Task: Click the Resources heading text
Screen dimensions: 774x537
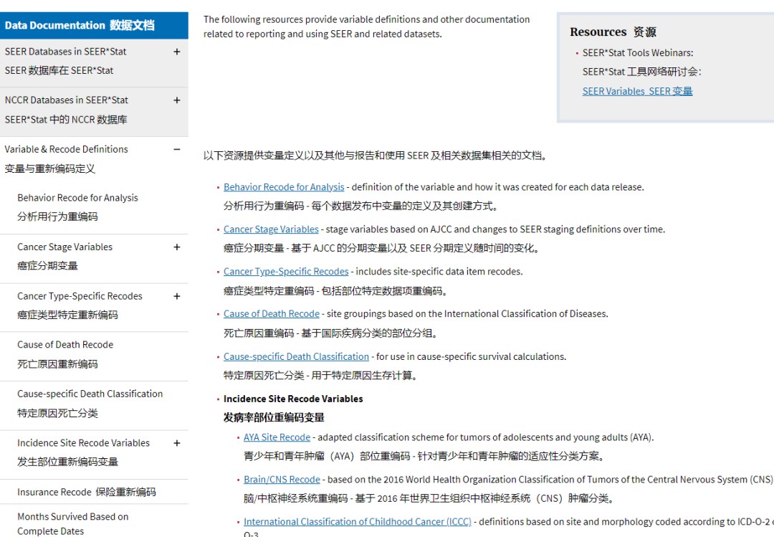Action: click(613, 32)
